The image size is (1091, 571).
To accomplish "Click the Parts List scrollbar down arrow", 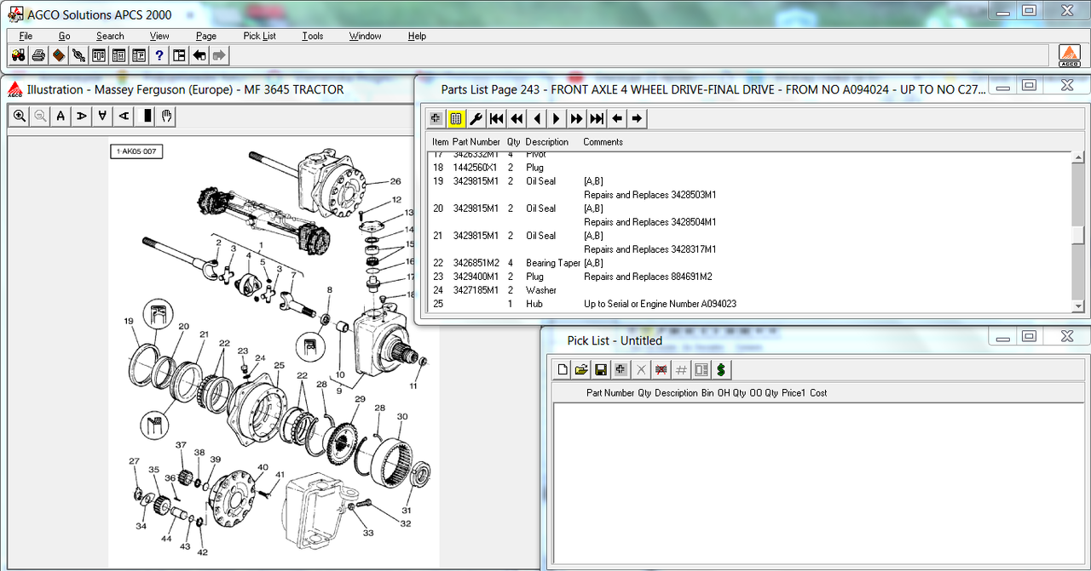I will 1078,306.
